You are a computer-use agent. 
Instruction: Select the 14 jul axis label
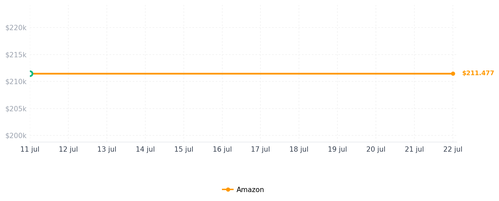click(145, 149)
